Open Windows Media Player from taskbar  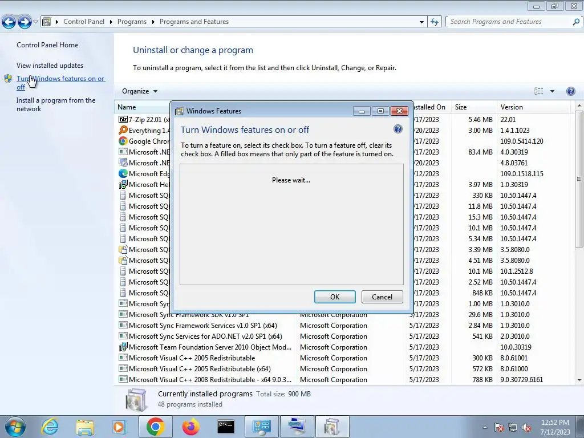[120, 427]
